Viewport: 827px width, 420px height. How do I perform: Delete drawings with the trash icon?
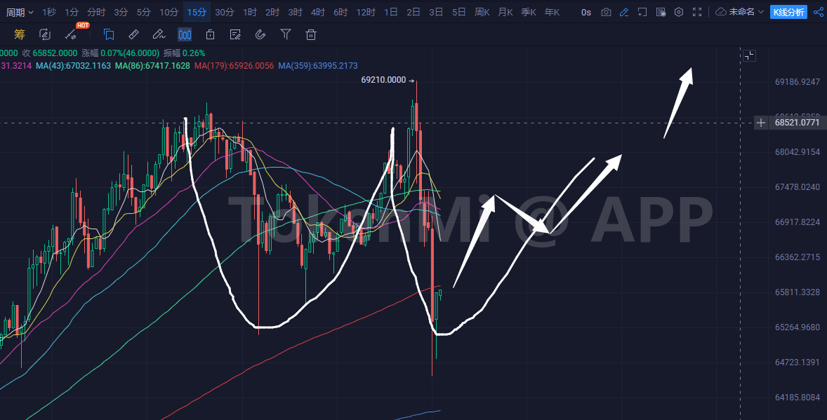pyautogui.click(x=311, y=34)
